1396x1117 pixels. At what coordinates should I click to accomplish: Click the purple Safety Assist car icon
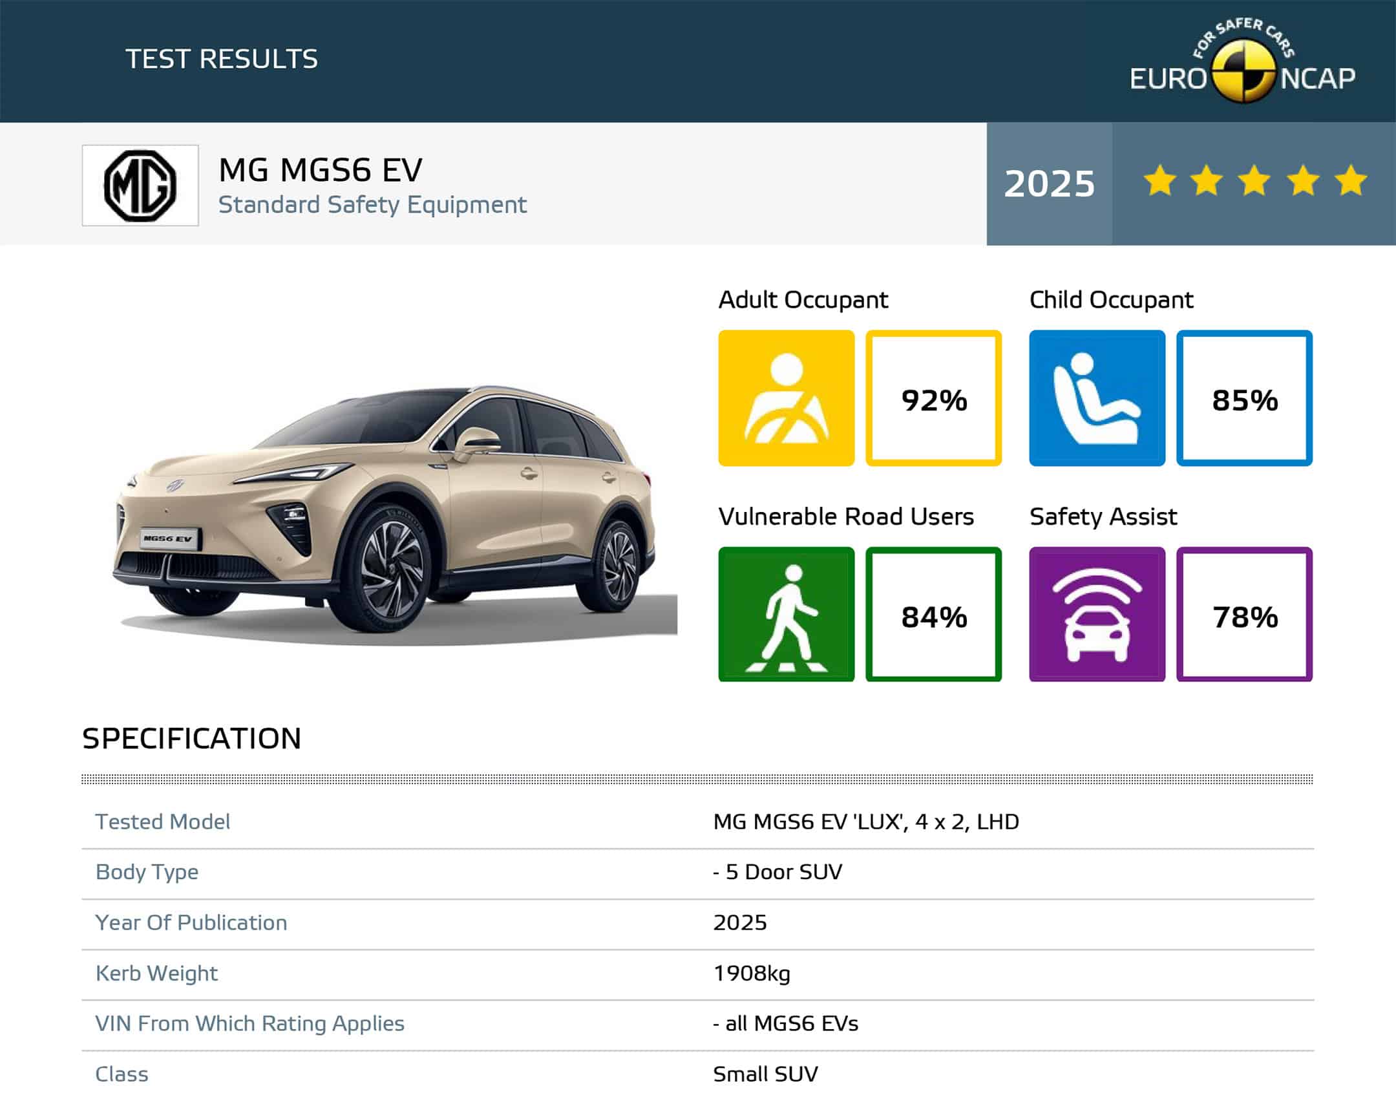point(1097,615)
